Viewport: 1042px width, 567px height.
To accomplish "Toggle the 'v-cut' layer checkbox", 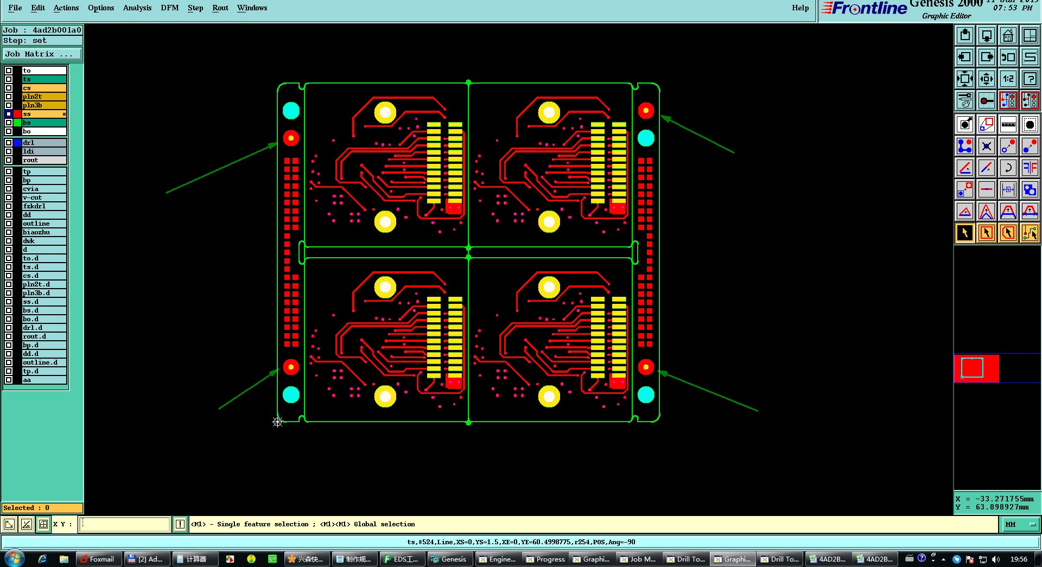I will tap(9, 198).
